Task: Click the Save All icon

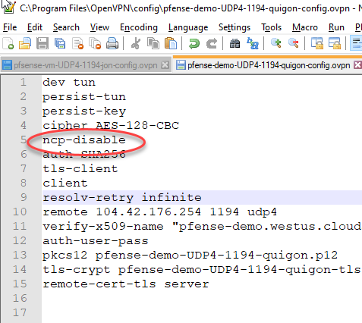Action: (60, 43)
